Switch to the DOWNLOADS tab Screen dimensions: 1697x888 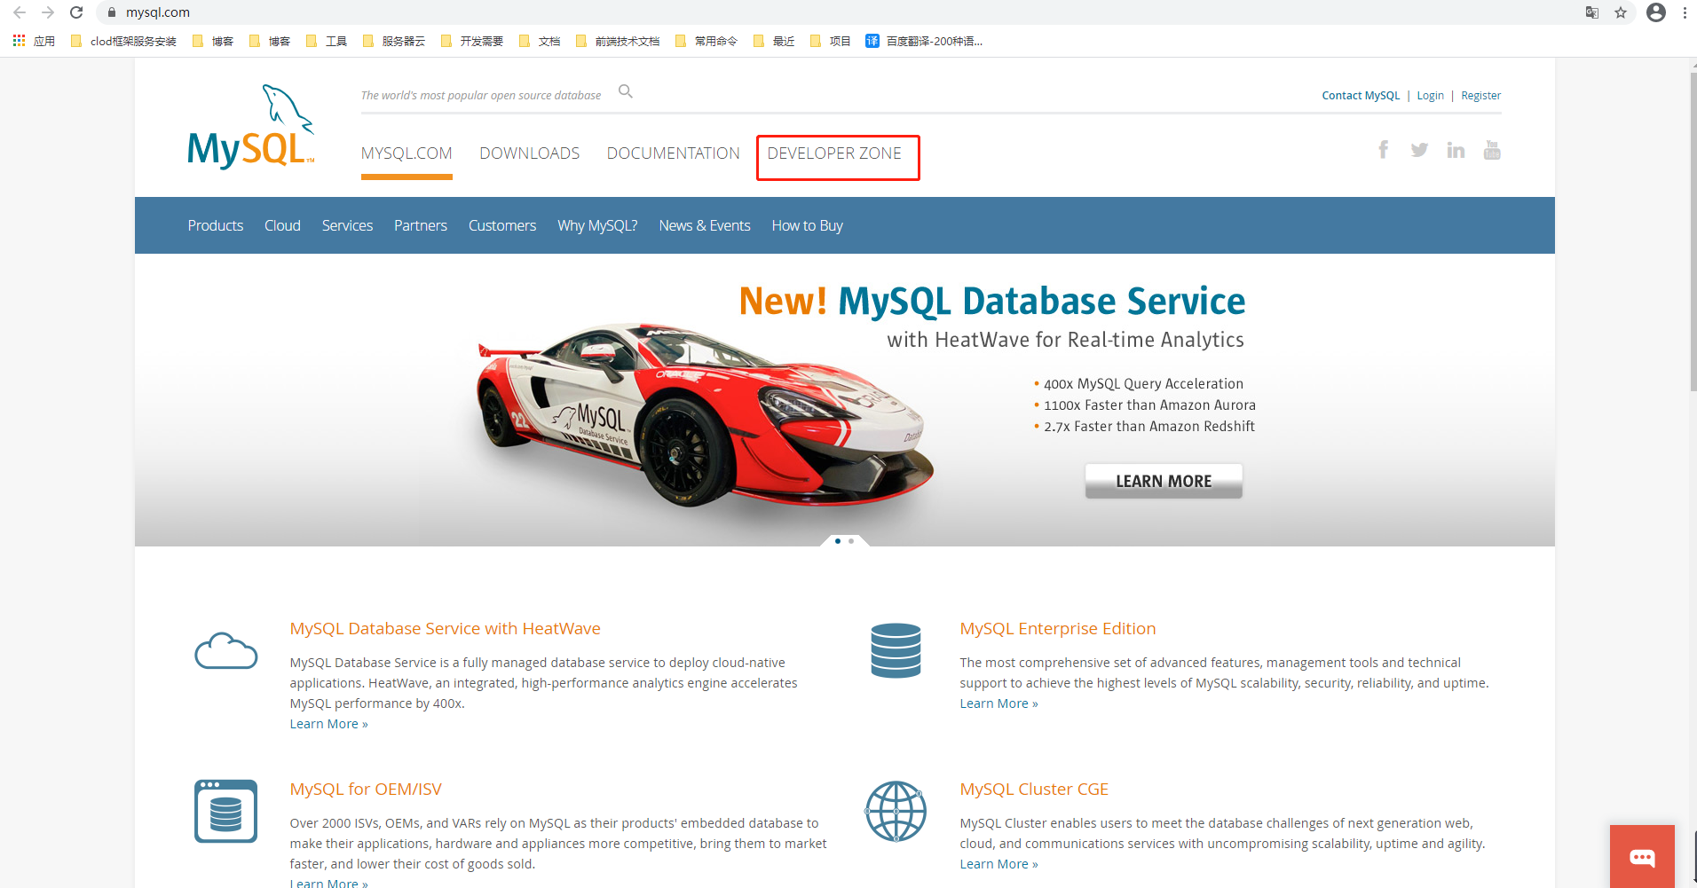click(529, 153)
